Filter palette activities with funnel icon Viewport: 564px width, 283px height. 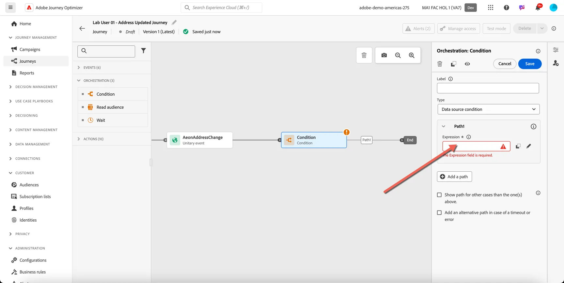(143, 51)
